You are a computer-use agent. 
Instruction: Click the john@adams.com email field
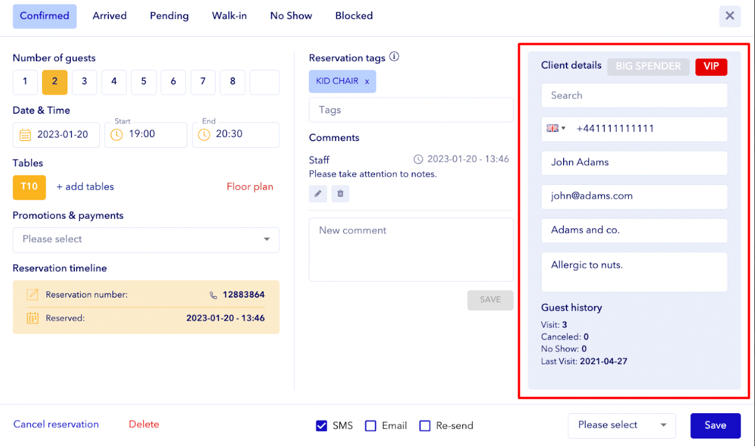click(634, 197)
